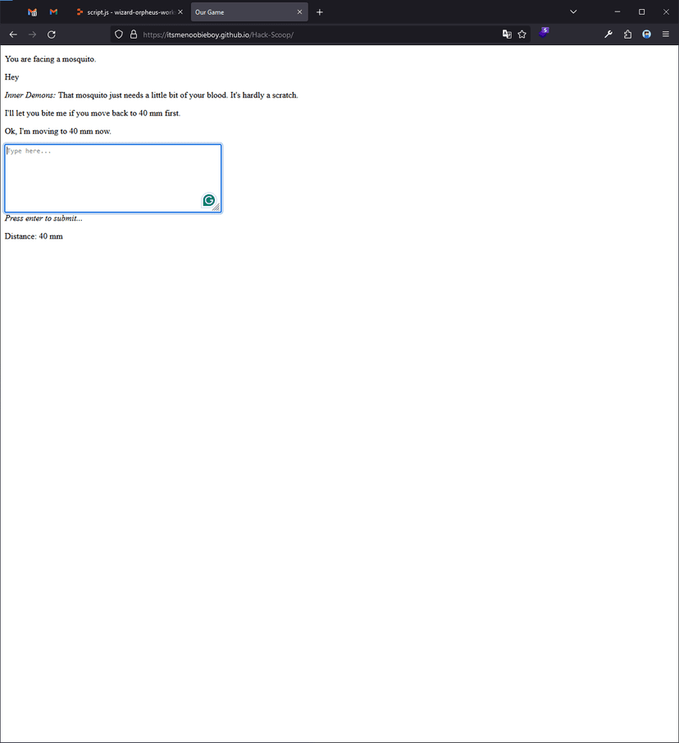Click the 'Inner Demons:' italic label
The width and height of the screenshot is (679, 743).
[30, 95]
